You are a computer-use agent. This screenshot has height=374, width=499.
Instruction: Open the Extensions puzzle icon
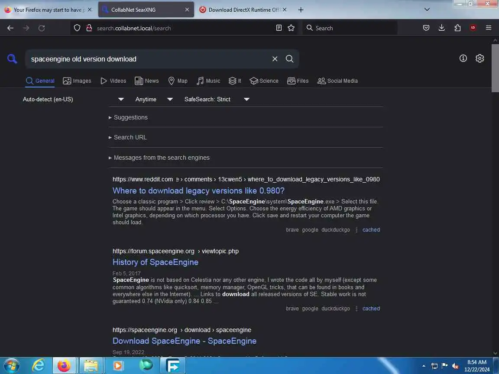point(457,28)
